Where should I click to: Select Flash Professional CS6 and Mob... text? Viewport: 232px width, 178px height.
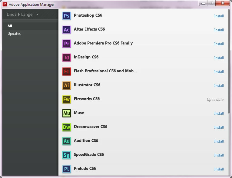click(x=105, y=71)
